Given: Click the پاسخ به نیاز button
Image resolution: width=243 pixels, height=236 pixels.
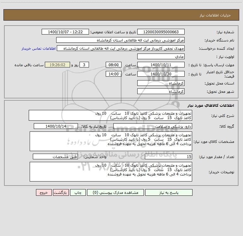Looking at the screenshot, I should pyautogui.click(x=169, y=193).
